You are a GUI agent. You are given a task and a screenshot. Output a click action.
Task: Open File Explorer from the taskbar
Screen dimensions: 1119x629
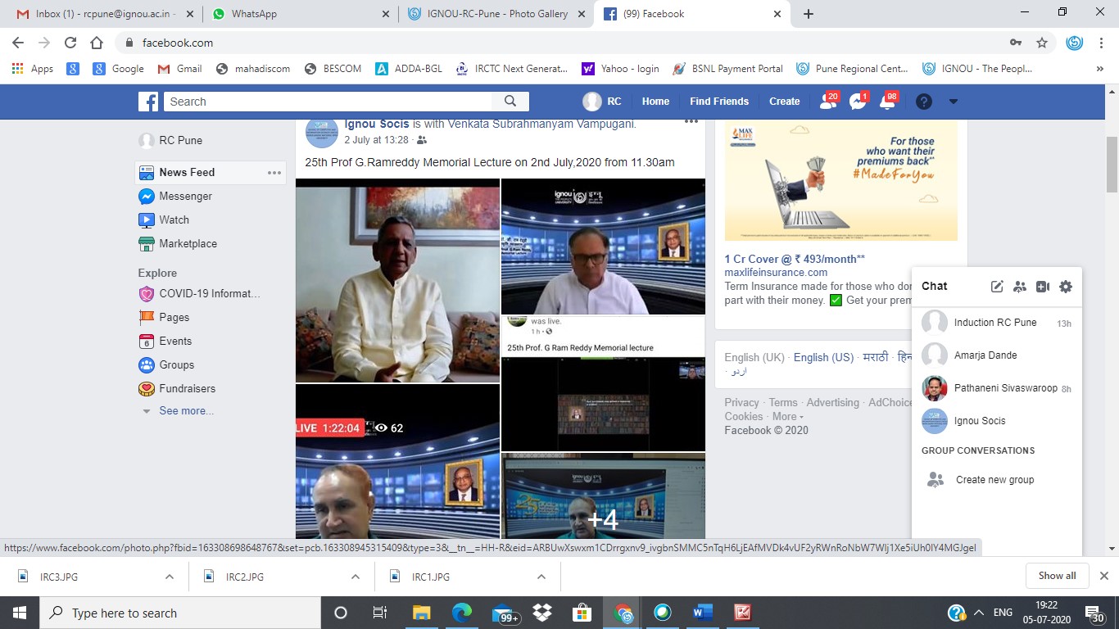pyautogui.click(x=421, y=613)
